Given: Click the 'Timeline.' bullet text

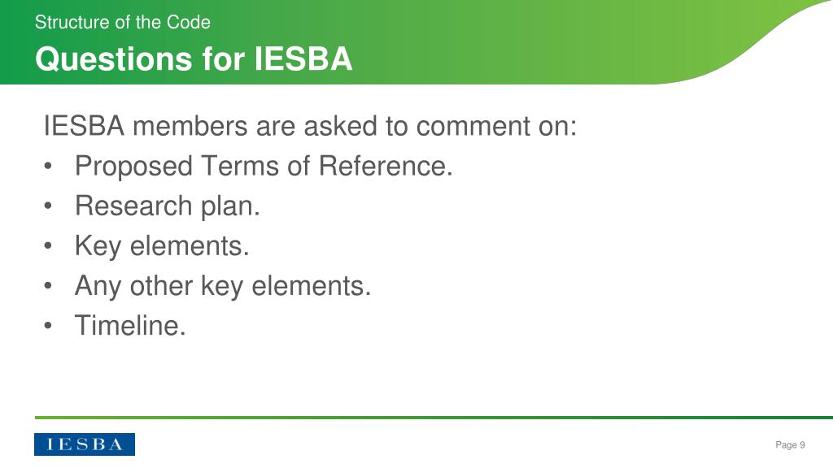Looking at the screenshot, I should tap(130, 325).
